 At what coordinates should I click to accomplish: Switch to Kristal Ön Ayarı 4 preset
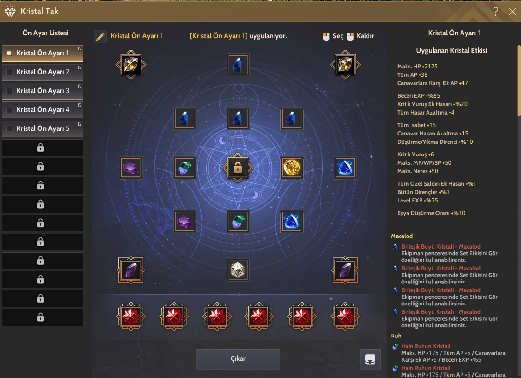(x=42, y=110)
